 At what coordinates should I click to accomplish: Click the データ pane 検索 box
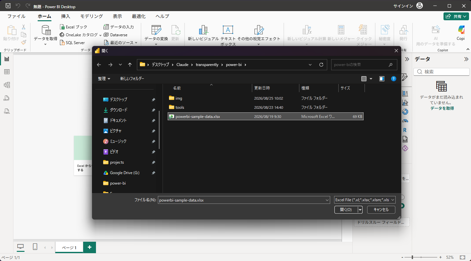[441, 72]
